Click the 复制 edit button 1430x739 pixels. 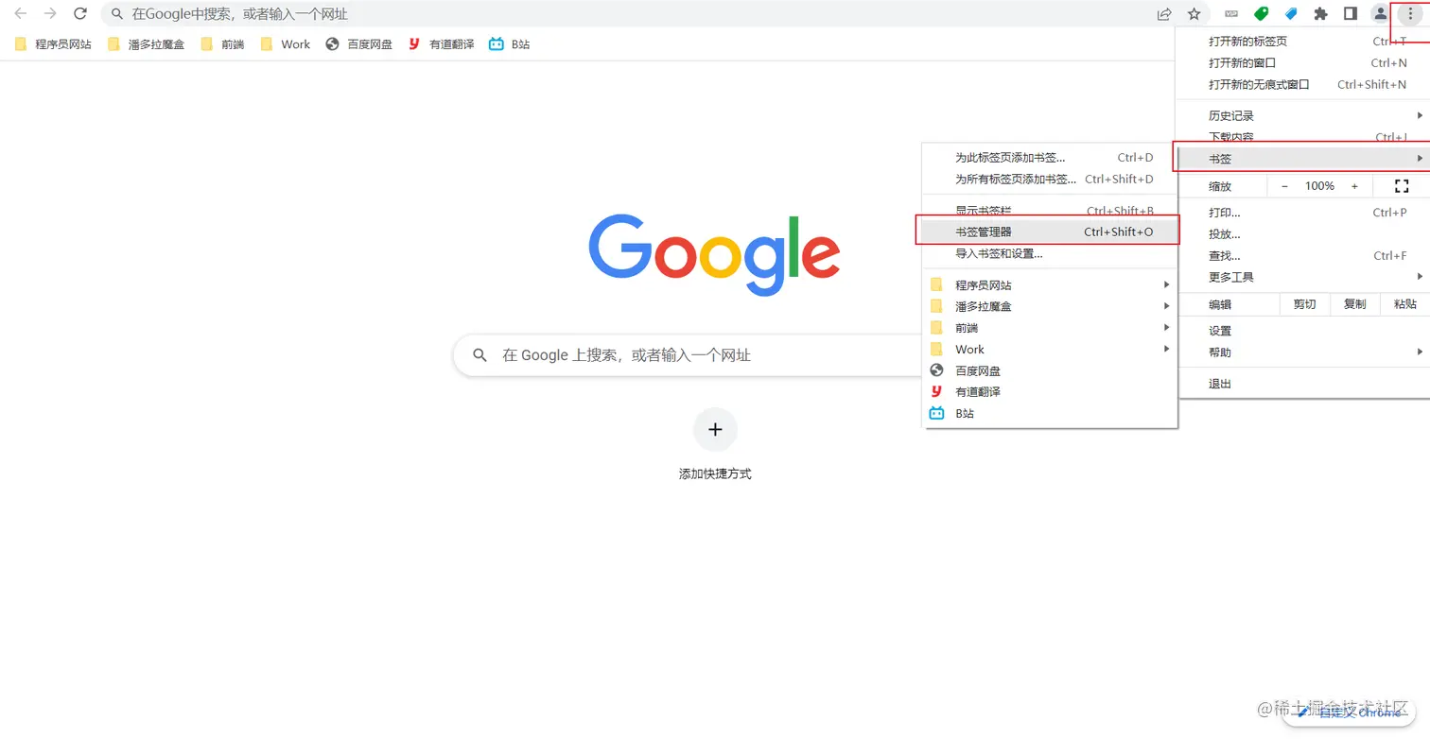coord(1354,304)
